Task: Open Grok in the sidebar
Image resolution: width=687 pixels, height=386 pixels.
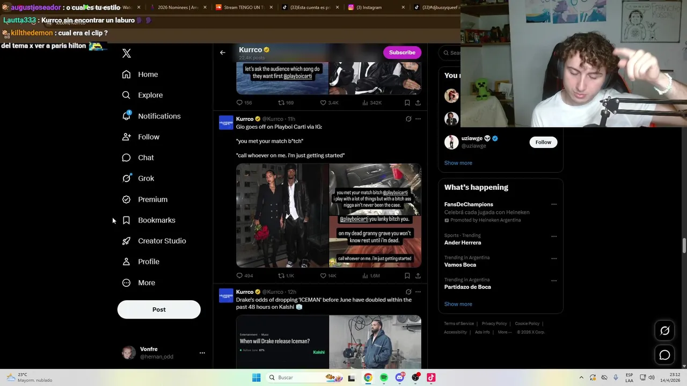Action: tap(138, 179)
